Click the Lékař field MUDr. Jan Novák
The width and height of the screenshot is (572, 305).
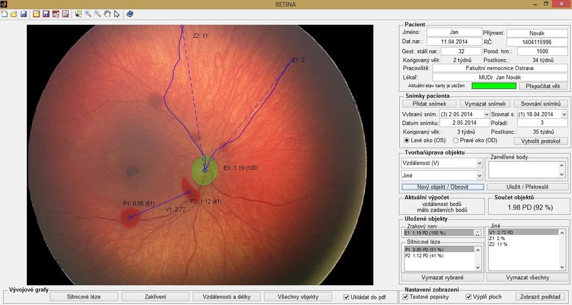pyautogui.click(x=500, y=77)
